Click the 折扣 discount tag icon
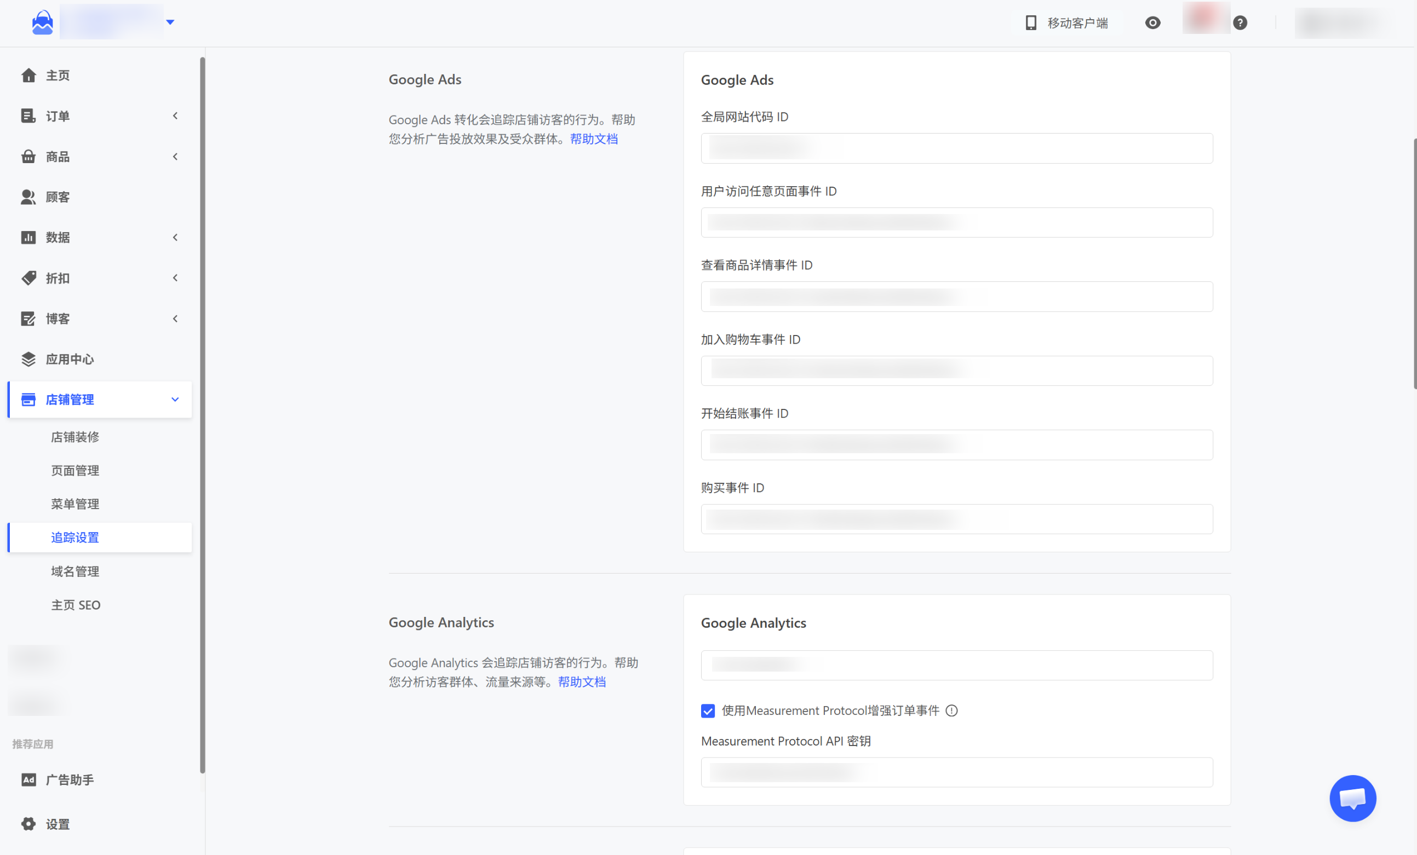Image resolution: width=1417 pixels, height=855 pixels. [x=28, y=278]
